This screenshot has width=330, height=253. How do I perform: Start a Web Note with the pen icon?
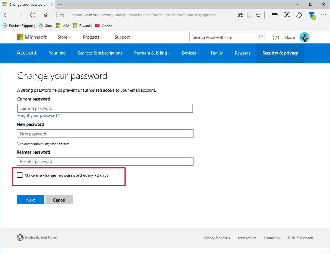point(287,15)
